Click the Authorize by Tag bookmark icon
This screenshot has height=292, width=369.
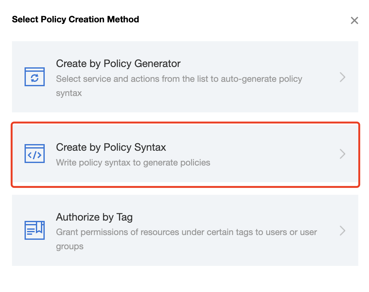pyautogui.click(x=35, y=230)
